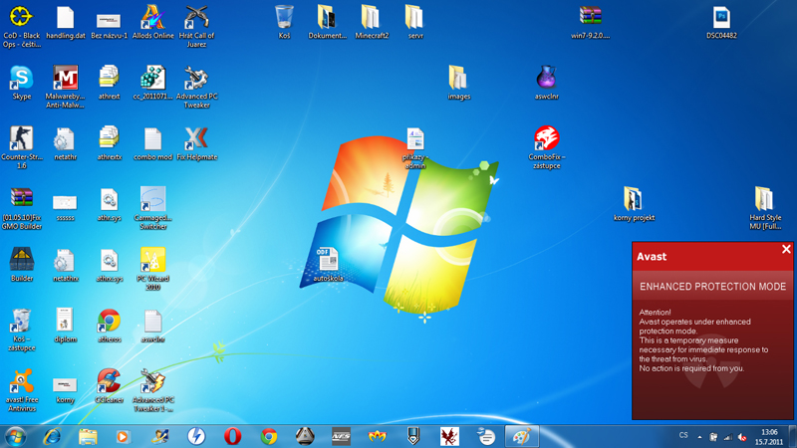Show hidden system tray icons

pyautogui.click(x=699, y=437)
